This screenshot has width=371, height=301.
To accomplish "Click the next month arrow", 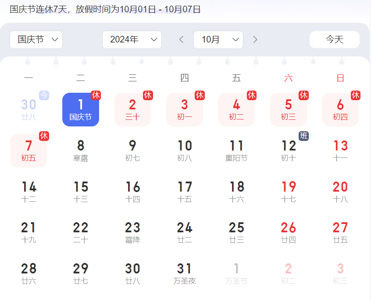I will (255, 39).
